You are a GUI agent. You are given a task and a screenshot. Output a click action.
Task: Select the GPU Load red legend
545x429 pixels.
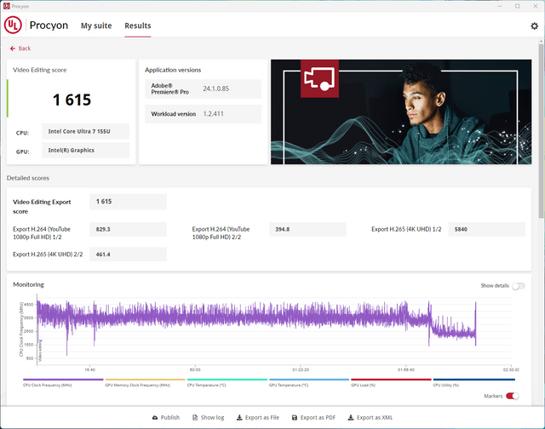click(x=391, y=382)
